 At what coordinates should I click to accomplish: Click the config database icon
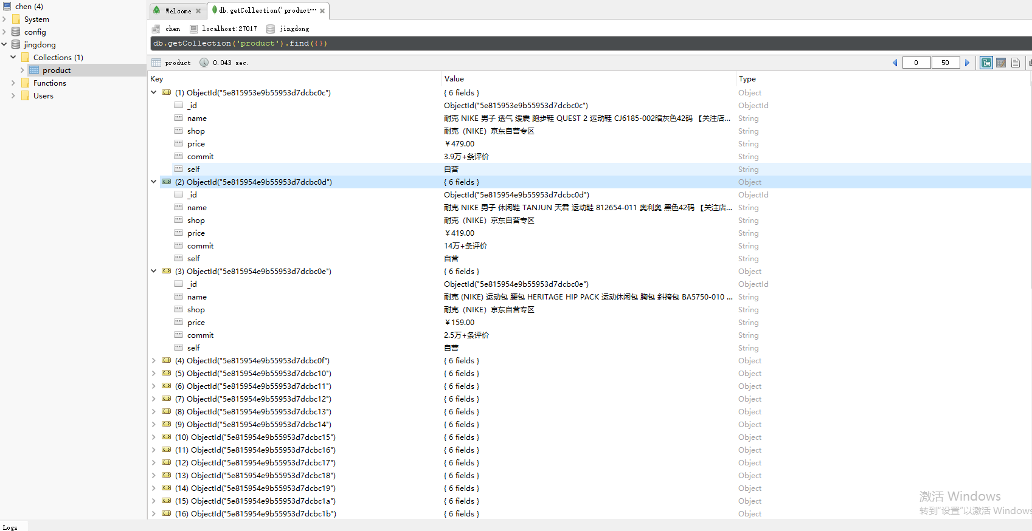[x=16, y=32]
